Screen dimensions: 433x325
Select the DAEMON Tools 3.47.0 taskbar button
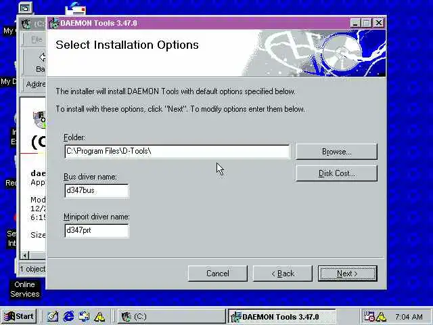[x=281, y=316]
